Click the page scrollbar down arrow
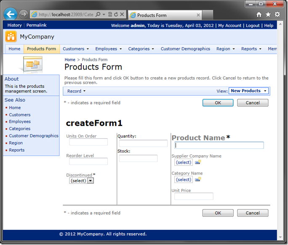Image resolution: width=288 pixels, height=245 pixels. [280, 237]
